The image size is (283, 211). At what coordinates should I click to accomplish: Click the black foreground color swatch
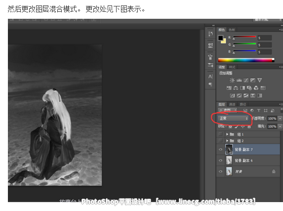(x=221, y=38)
